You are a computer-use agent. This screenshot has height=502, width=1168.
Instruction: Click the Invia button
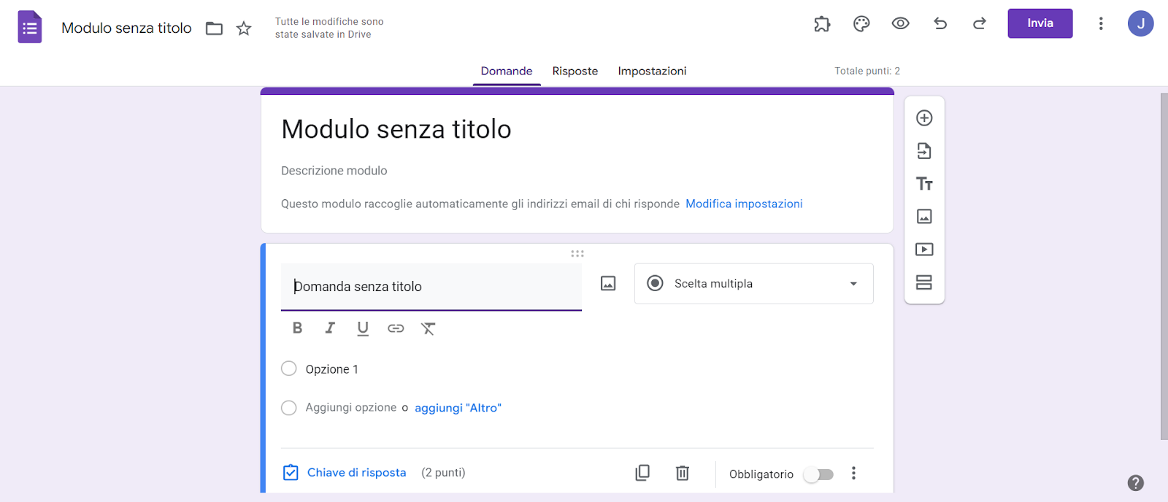point(1040,23)
